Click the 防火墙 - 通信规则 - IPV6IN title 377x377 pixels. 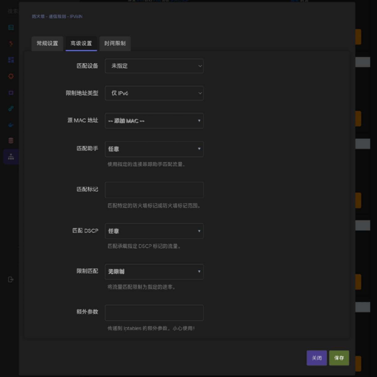click(57, 16)
